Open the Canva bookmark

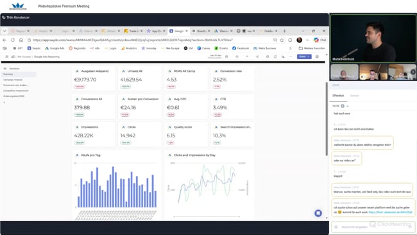point(204,48)
